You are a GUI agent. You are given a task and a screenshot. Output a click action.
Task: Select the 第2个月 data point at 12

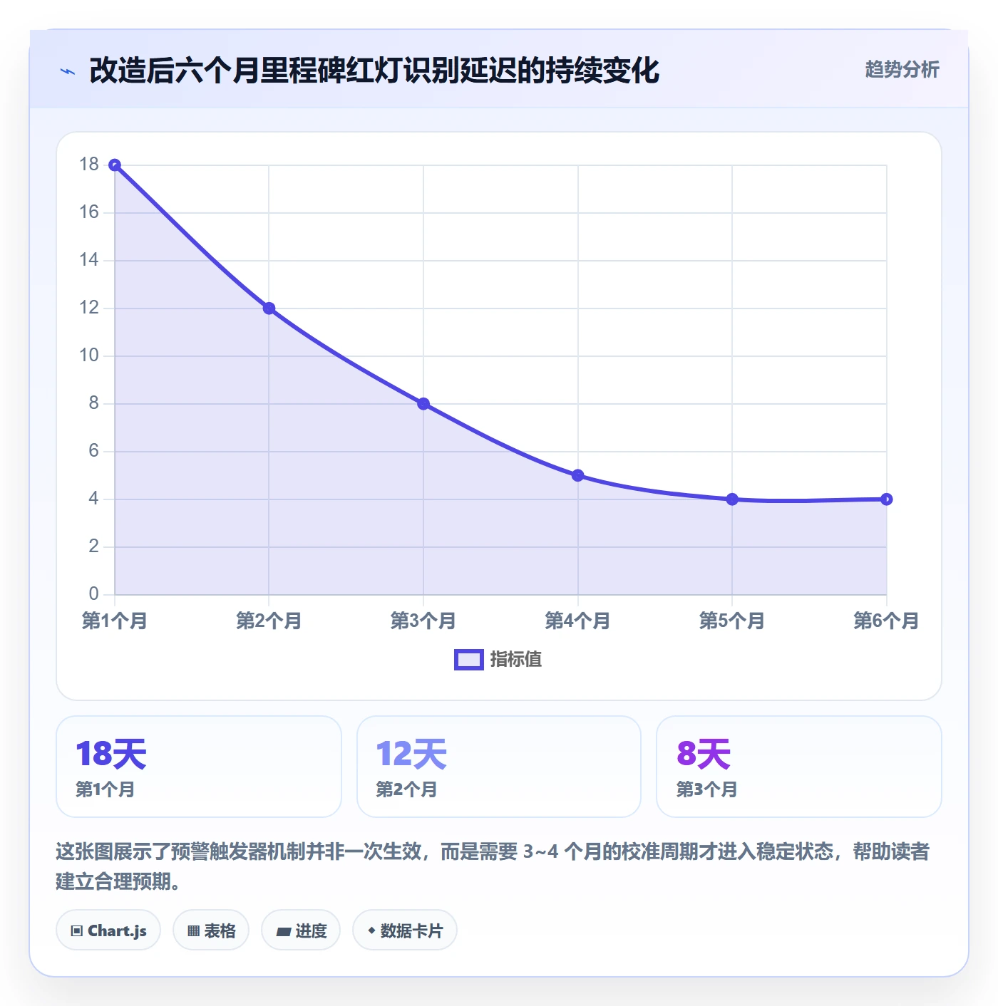tap(269, 308)
